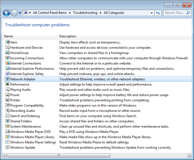The image size is (194, 160).
Task: Click 'Display Aero effects such as transparency.' description
Action: click(x=90, y=42)
